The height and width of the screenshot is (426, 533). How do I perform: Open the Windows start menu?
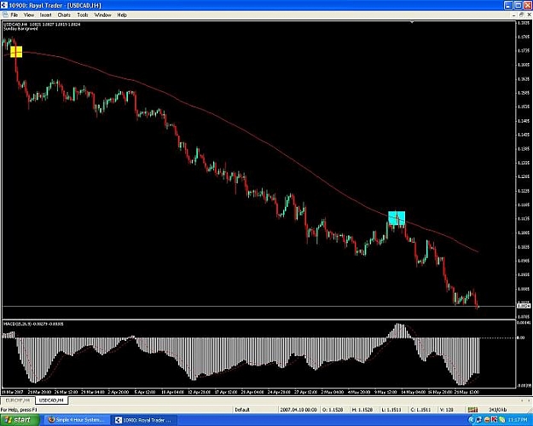(x=20, y=420)
